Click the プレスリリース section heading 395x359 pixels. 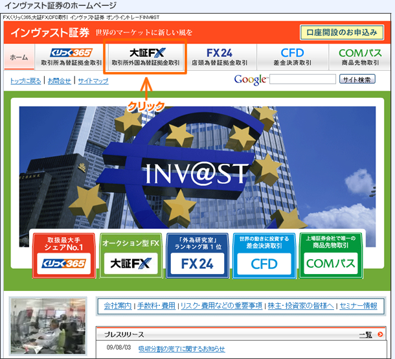[124, 334]
